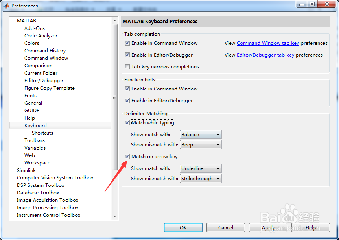
Task: Select Image Acquisition Toolbox
Action: point(48,200)
